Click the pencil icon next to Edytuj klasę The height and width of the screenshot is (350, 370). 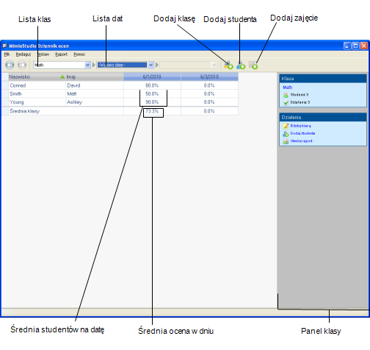(x=286, y=126)
